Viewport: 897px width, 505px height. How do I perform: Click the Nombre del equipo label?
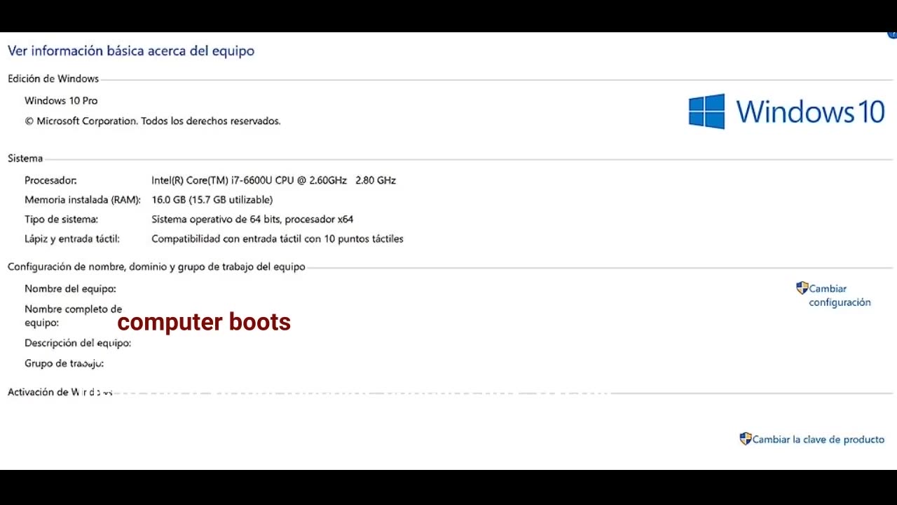tap(70, 289)
